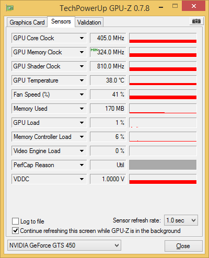The image size is (209, 258).
Task: Click the GPU Shader Clock red graph
Action: 162,66
